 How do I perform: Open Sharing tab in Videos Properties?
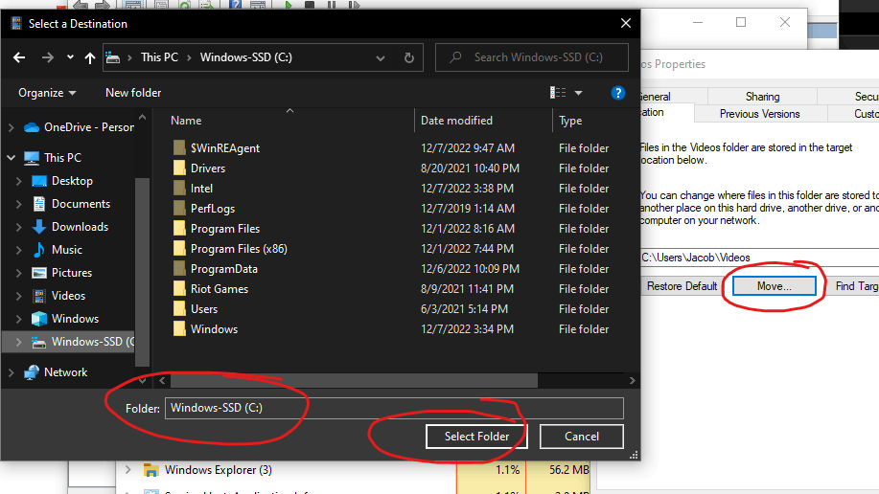(762, 97)
